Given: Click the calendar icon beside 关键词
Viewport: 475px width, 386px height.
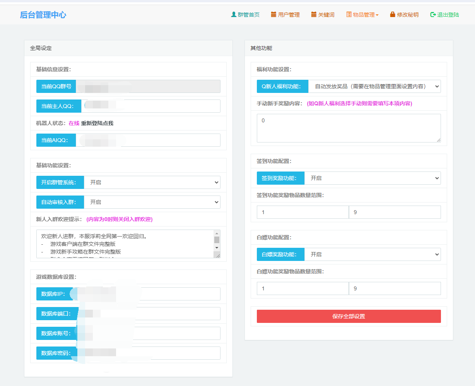Looking at the screenshot, I should [x=314, y=15].
